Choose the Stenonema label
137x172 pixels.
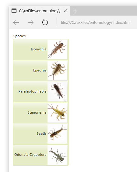pyautogui.click(x=37, y=112)
